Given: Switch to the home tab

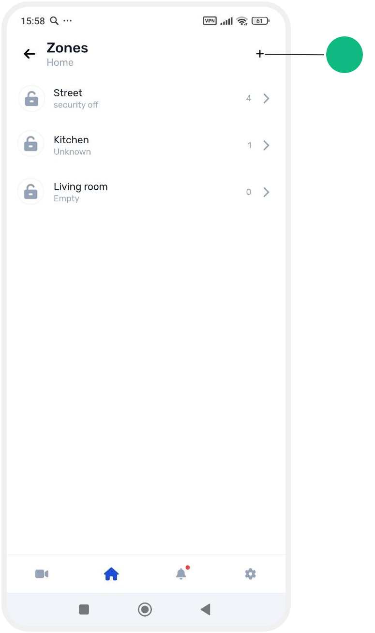Looking at the screenshot, I should click(x=111, y=574).
